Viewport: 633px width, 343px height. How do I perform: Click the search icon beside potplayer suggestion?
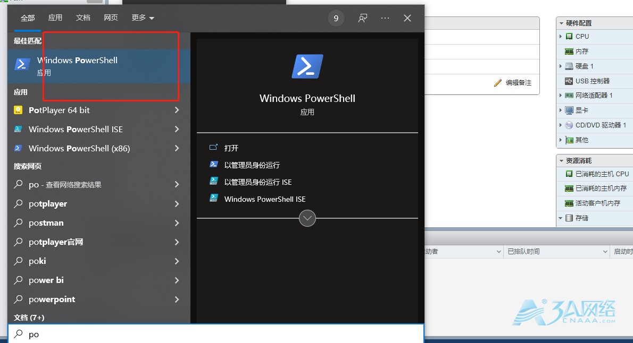coord(18,203)
